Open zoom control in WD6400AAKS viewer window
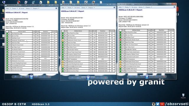This screenshot has width=189, height=106. click(16, 77)
